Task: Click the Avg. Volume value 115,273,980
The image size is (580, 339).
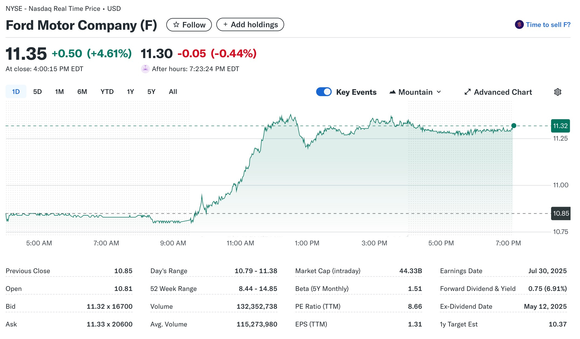Action: click(x=257, y=324)
